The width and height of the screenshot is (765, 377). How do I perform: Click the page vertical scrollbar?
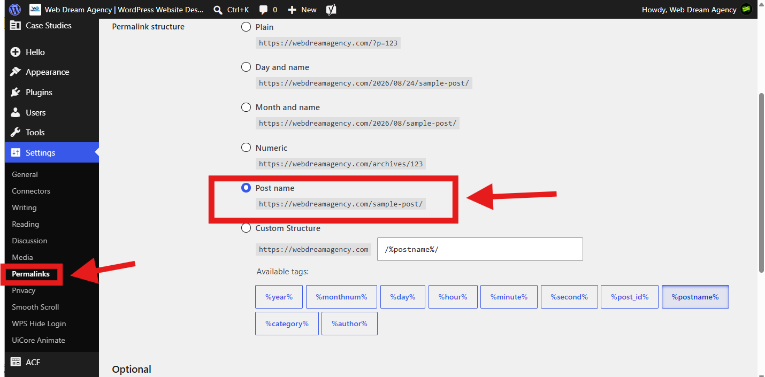point(762,182)
